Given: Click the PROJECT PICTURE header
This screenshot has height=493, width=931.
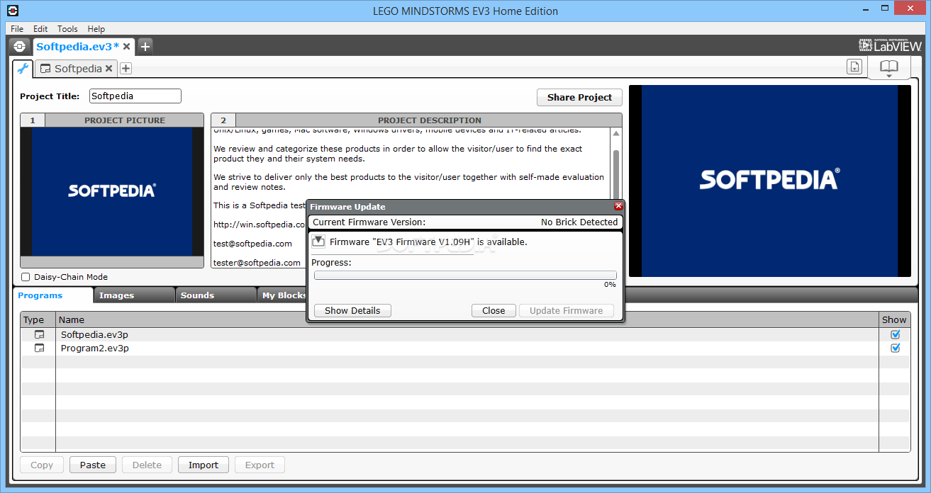Looking at the screenshot, I should pyautogui.click(x=125, y=120).
